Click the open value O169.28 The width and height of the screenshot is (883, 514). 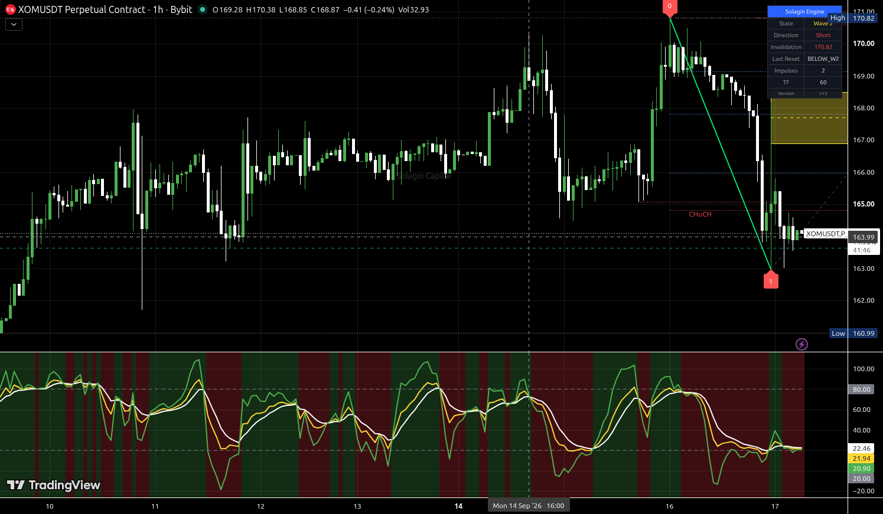[x=228, y=10]
